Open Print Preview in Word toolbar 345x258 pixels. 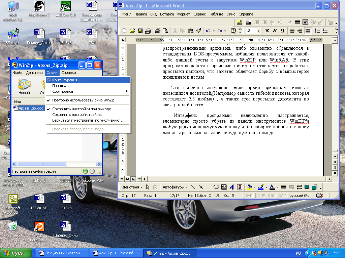pos(165,31)
